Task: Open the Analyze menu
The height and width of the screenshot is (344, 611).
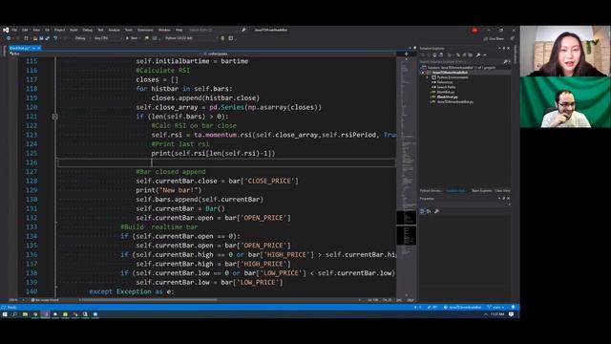Action: [115, 30]
